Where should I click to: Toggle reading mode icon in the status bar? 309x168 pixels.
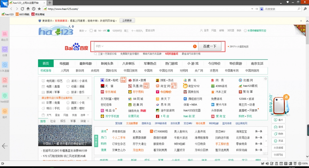277,164
